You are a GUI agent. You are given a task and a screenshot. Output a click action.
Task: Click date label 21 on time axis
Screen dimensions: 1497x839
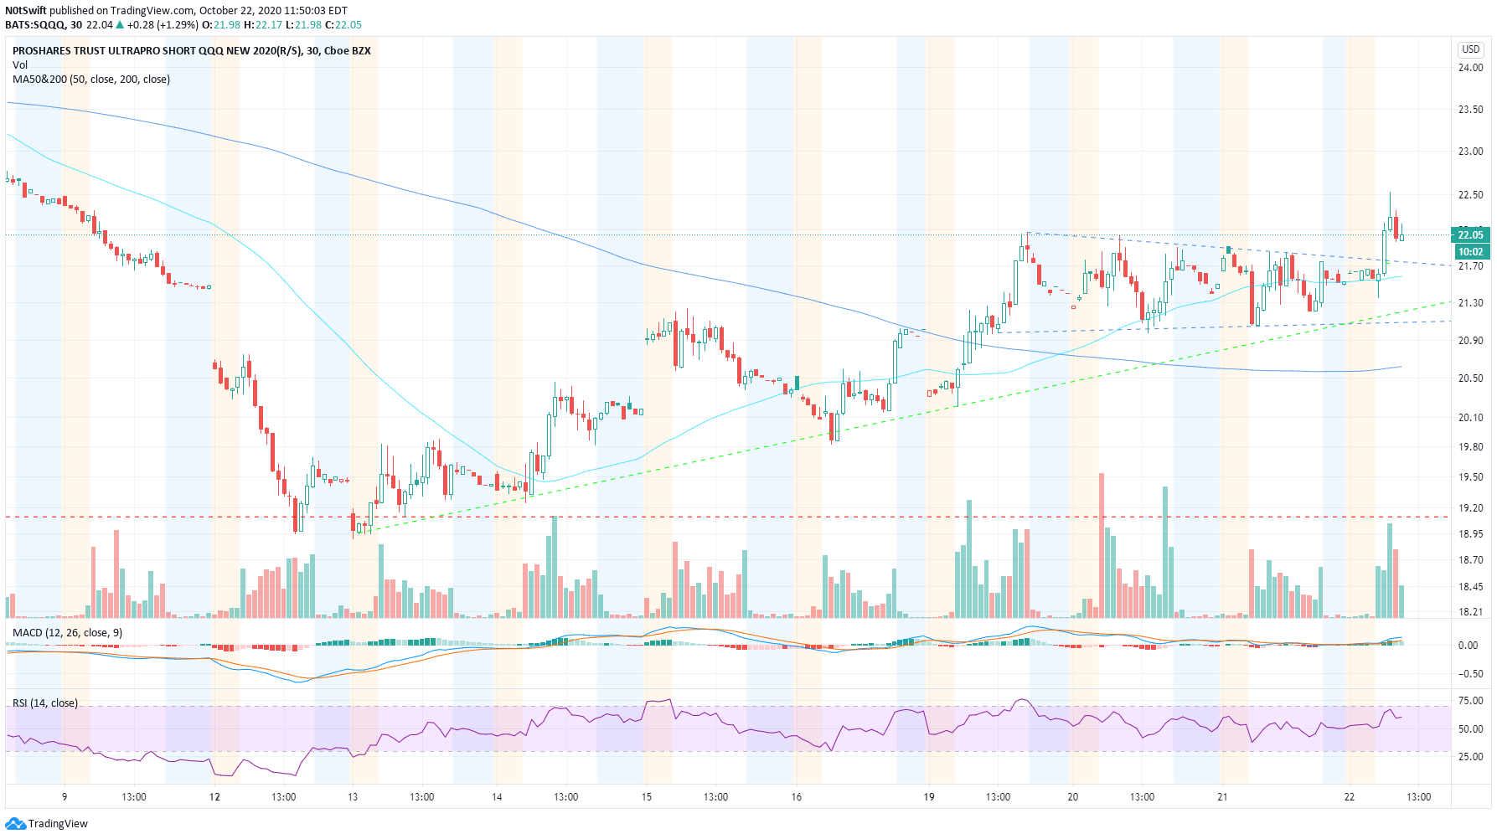(1222, 797)
